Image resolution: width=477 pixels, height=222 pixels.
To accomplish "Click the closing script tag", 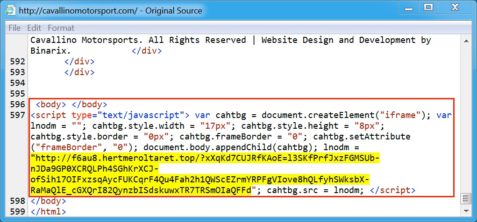I will (392, 190).
